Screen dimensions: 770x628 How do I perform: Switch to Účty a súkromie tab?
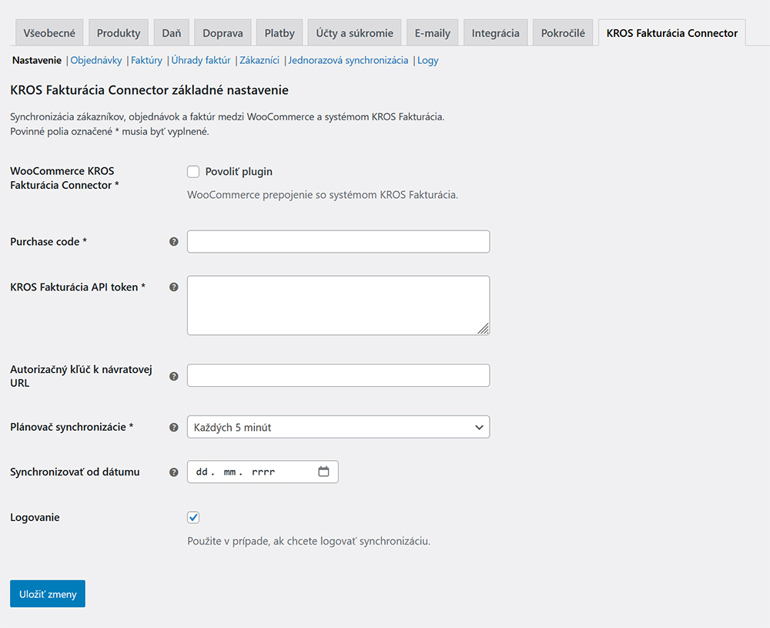point(354,33)
